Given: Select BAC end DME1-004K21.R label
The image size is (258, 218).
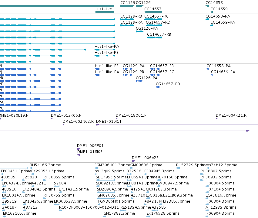Looking at the screenshot, I should coord(231,116).
